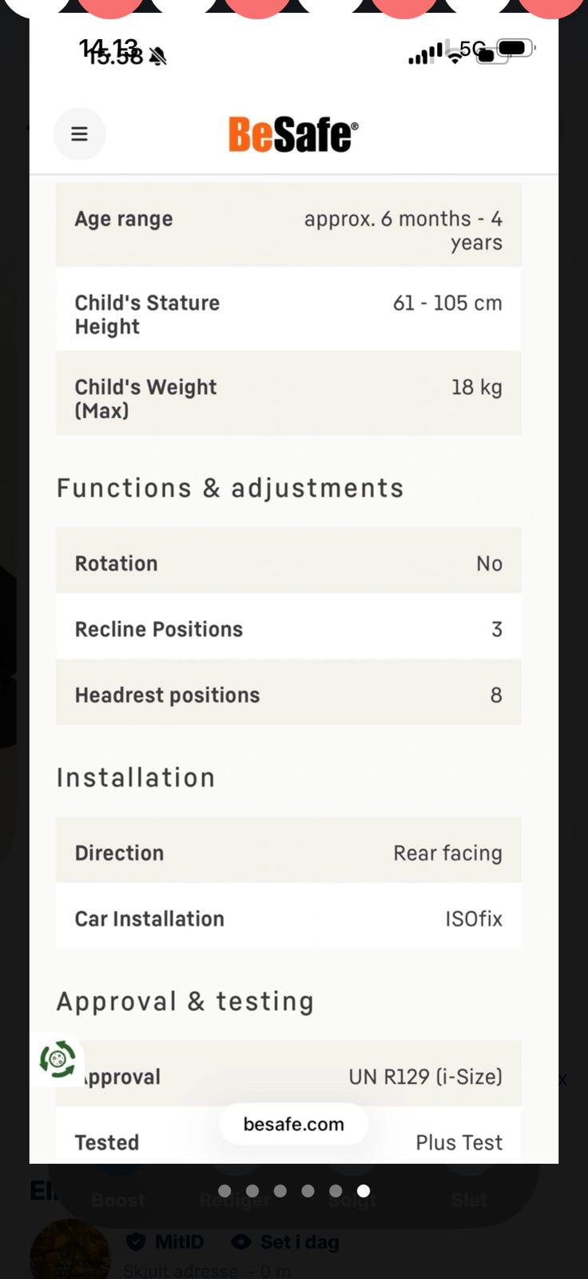This screenshot has height=1279, width=588.
Task: Open the green circular arrows widget
Action: coord(58,1060)
